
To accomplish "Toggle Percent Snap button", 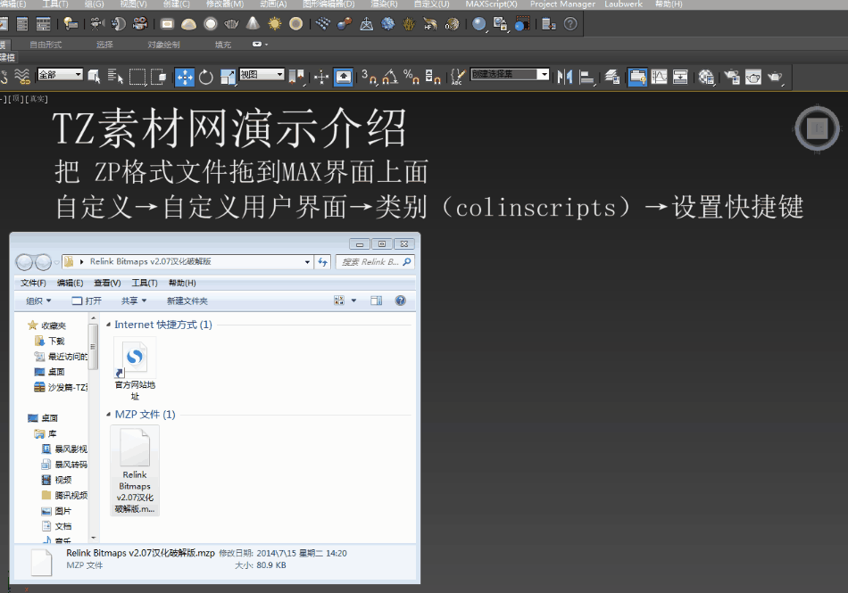I will pyautogui.click(x=411, y=78).
